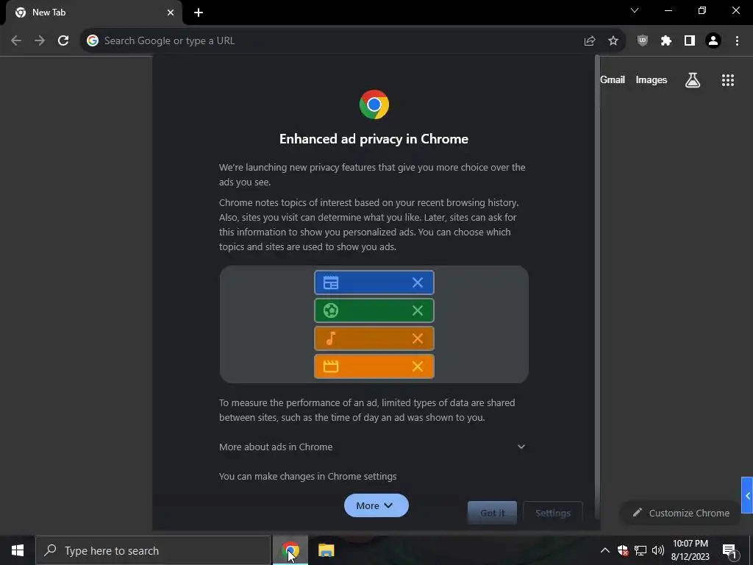Click the Chrome taskbar icon
753x565 pixels.
pos(290,550)
